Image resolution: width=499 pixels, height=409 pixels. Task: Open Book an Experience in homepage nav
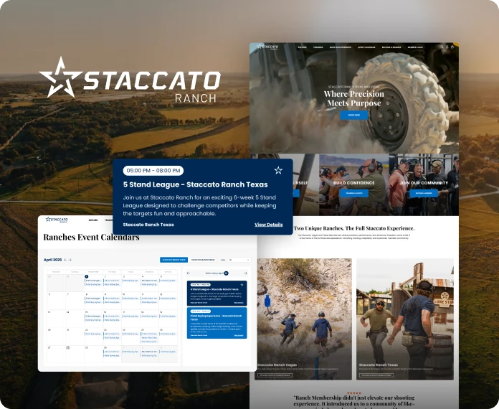point(341,47)
